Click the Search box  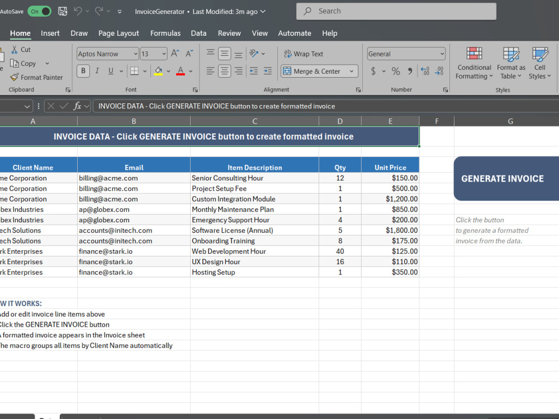(396, 11)
